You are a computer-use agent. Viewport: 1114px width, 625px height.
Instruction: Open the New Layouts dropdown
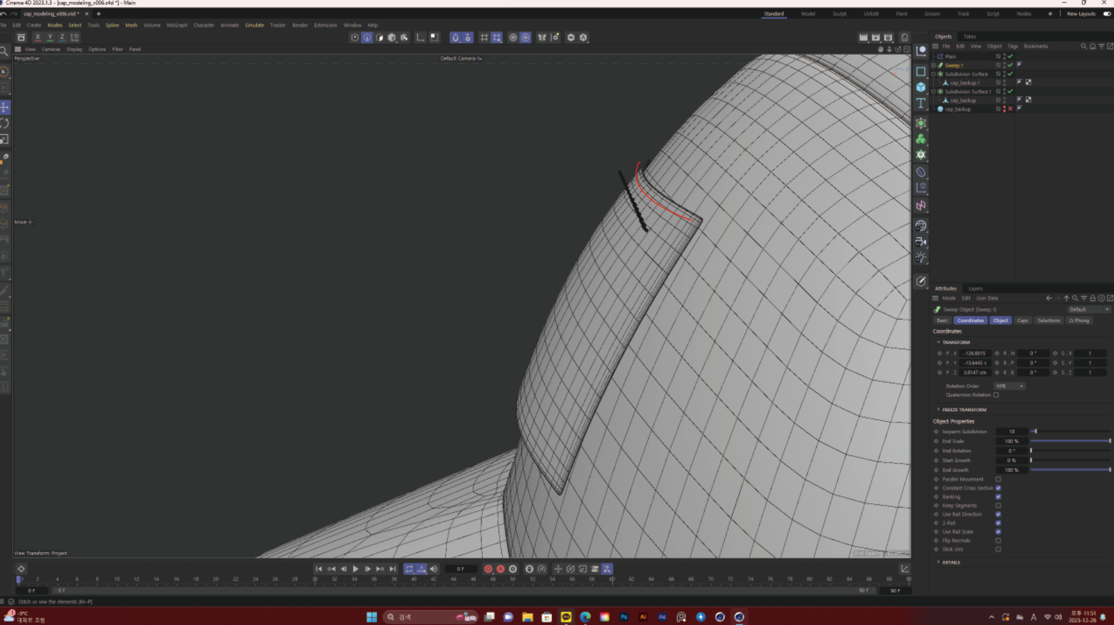pos(1081,14)
